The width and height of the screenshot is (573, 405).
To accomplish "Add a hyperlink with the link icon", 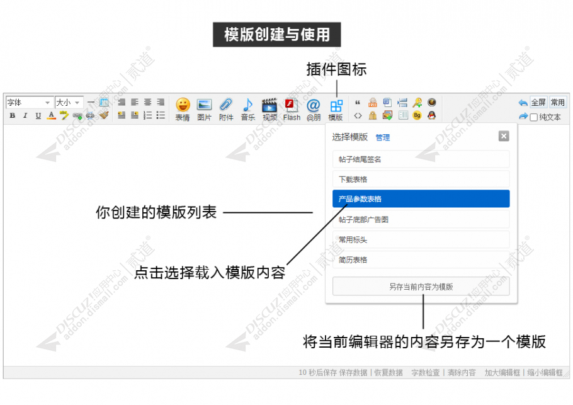I will tap(77, 116).
